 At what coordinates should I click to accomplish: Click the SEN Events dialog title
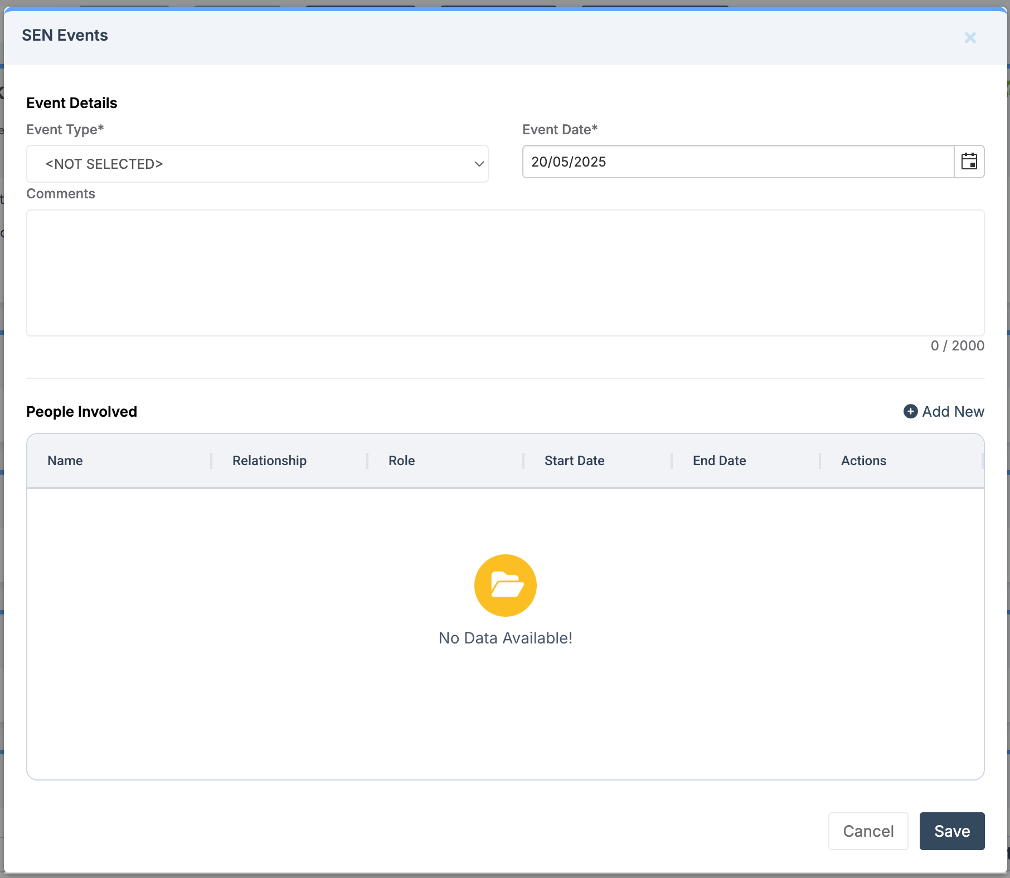(65, 36)
